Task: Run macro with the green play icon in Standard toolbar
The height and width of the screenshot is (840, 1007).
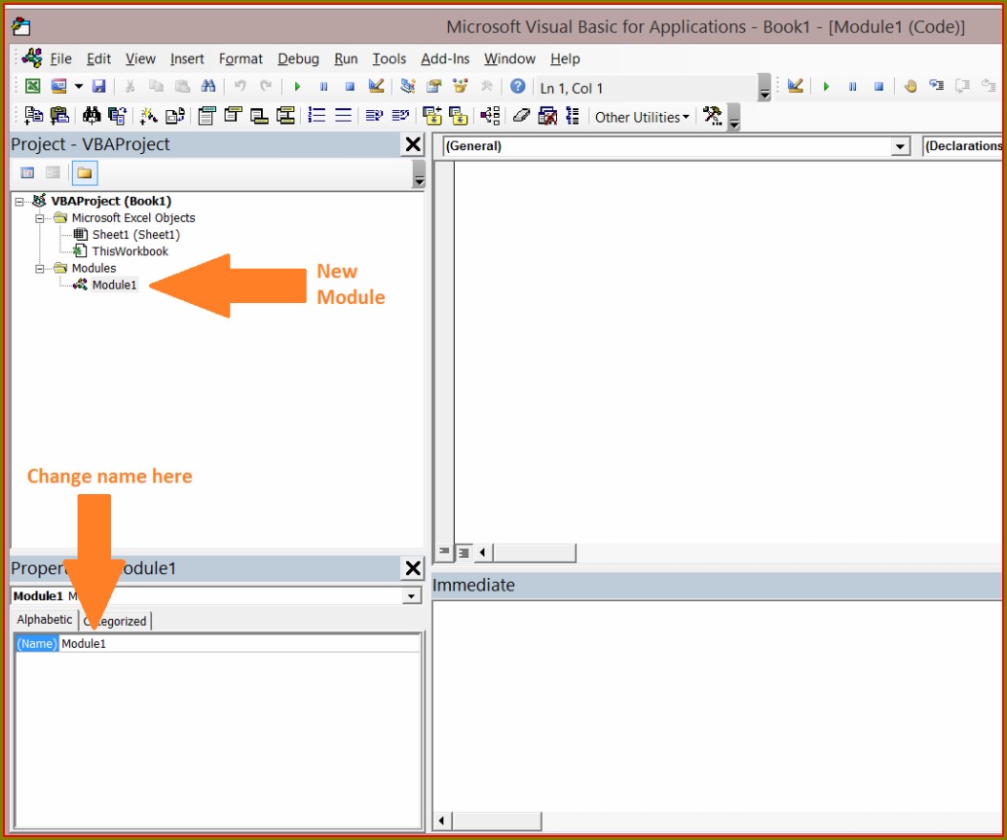Action: (x=297, y=86)
